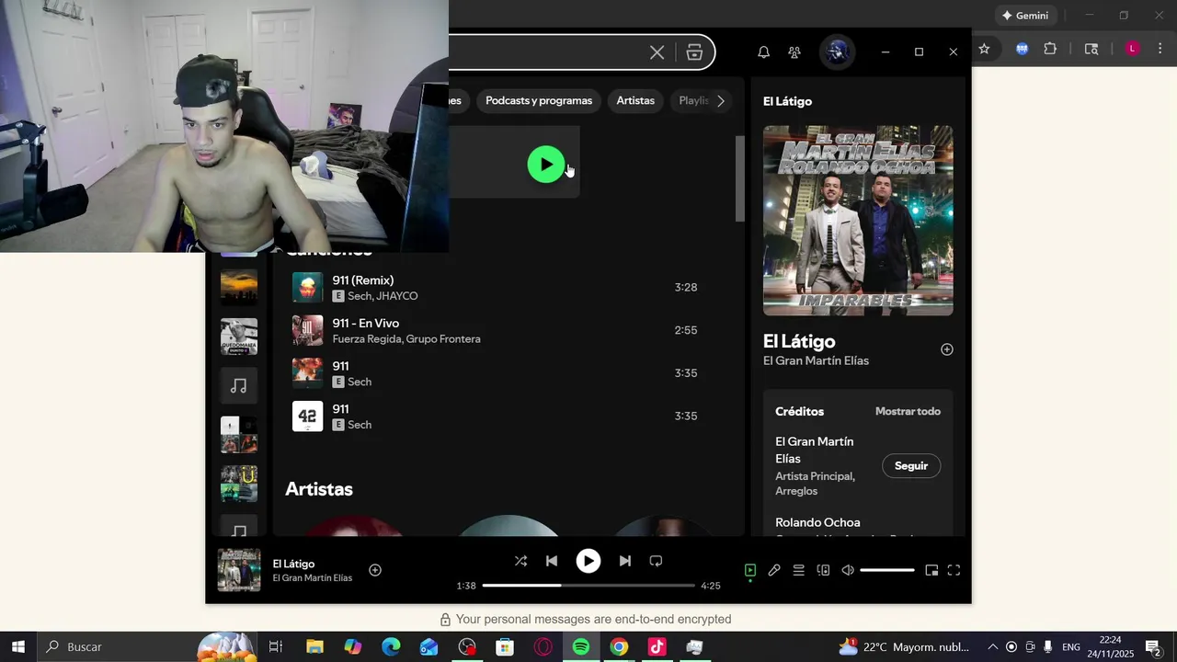Open File Explorer from taskbar
1177x662 pixels.
pyautogui.click(x=314, y=646)
